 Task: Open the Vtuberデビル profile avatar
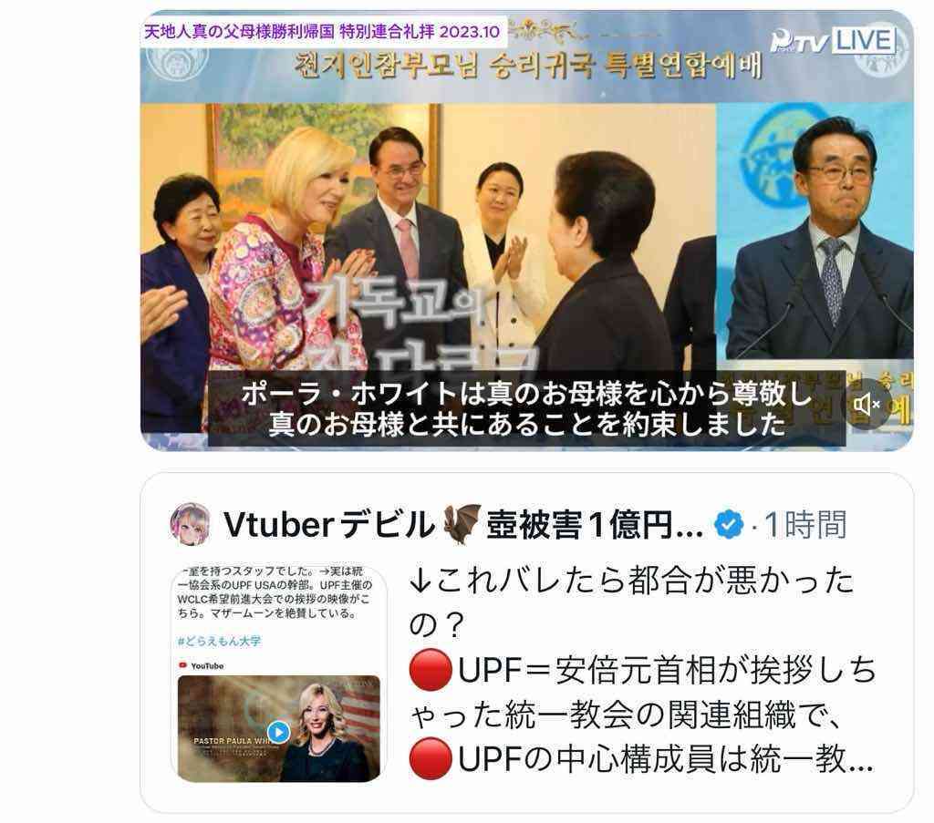190,524
